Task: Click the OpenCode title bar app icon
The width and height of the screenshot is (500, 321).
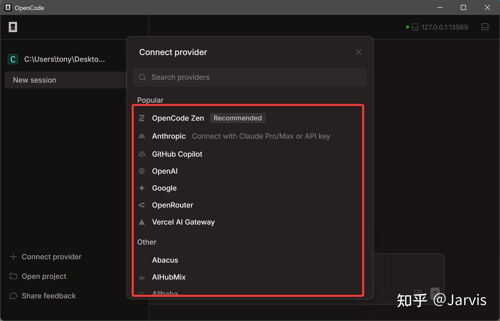Action: 8,8
